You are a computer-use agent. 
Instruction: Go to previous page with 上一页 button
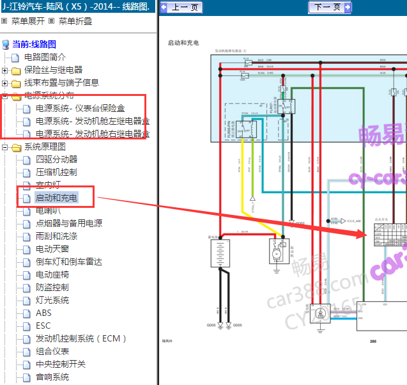(x=181, y=7)
